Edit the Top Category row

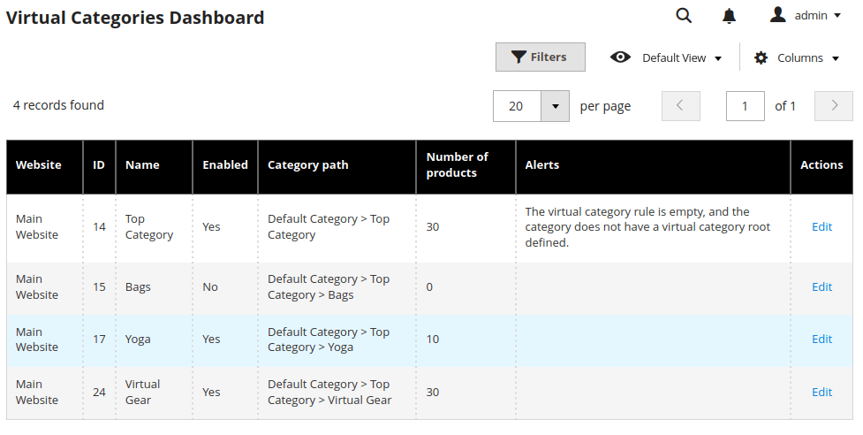point(821,227)
